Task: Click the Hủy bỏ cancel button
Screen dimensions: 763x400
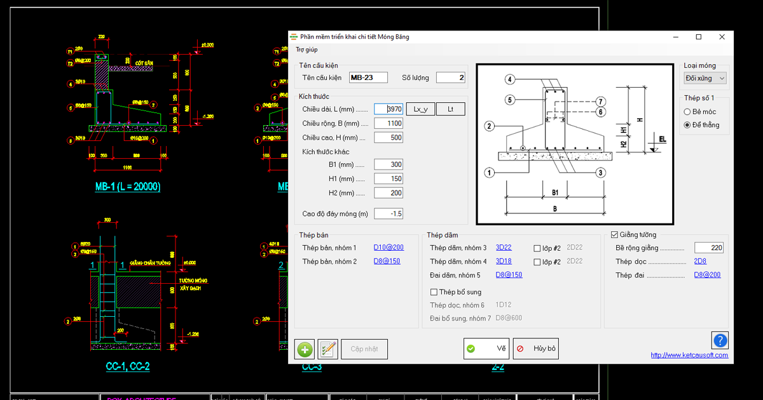Action: click(x=535, y=349)
